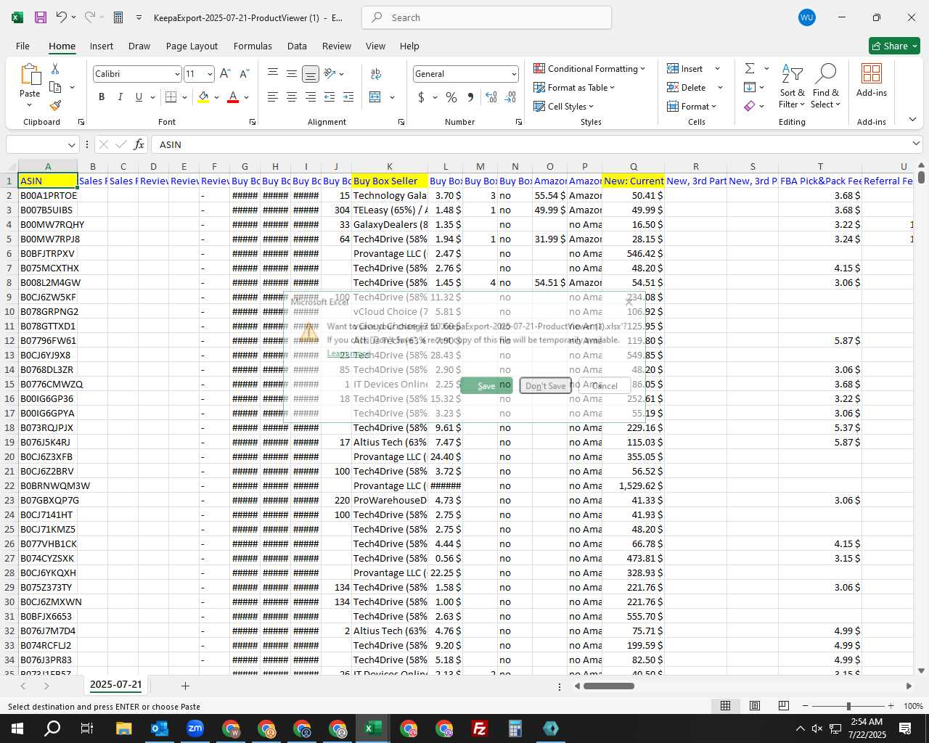Click Learn more link in dialog
This screenshot has width=929, height=743.
(348, 353)
